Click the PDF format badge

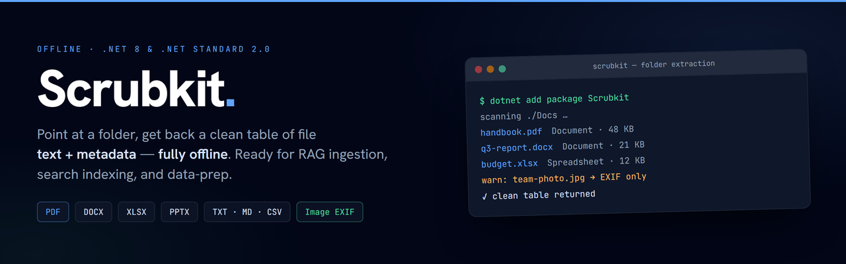(53, 212)
